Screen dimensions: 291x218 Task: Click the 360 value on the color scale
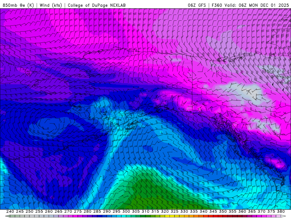point(242,211)
